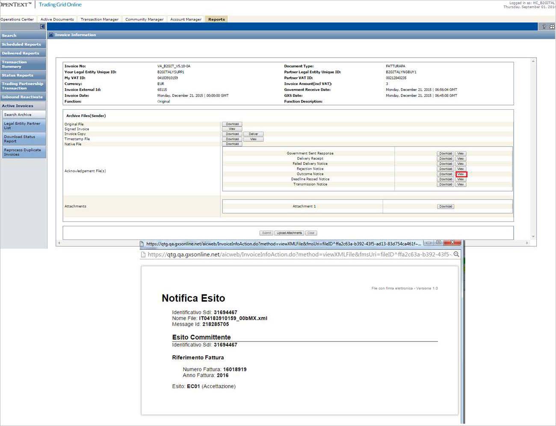This screenshot has width=556, height=426.
Task: Click left arrow of horizontal scrollbar
Action: [59, 243]
